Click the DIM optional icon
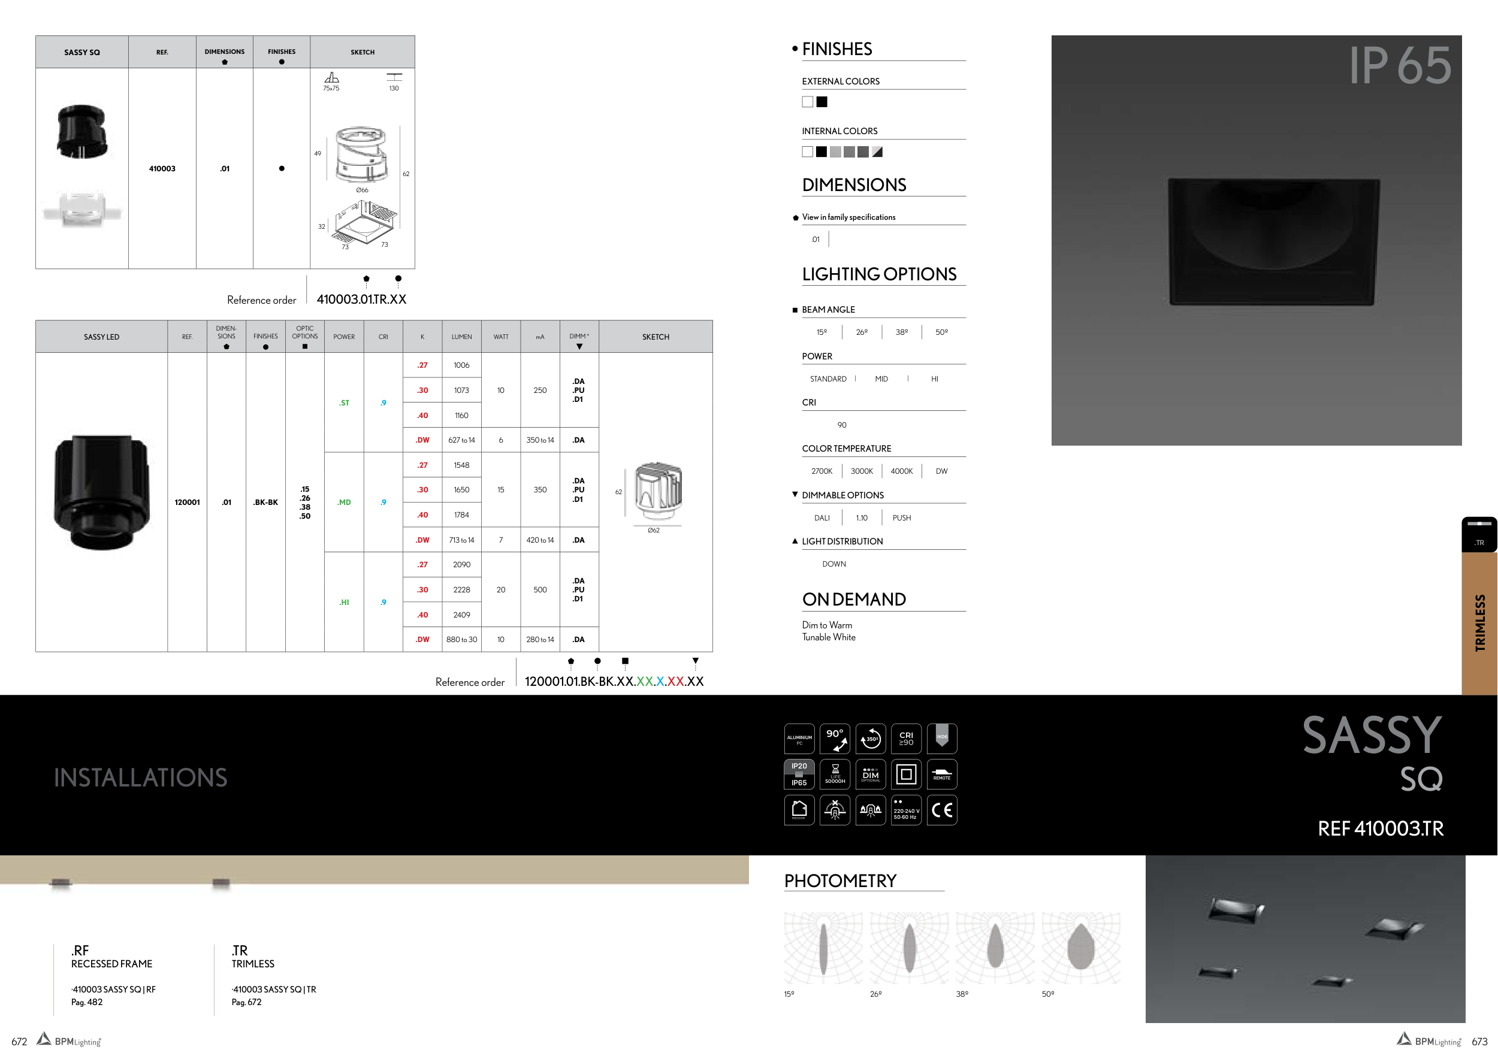Image resolution: width=1498 pixels, height=1059 pixels. [871, 774]
